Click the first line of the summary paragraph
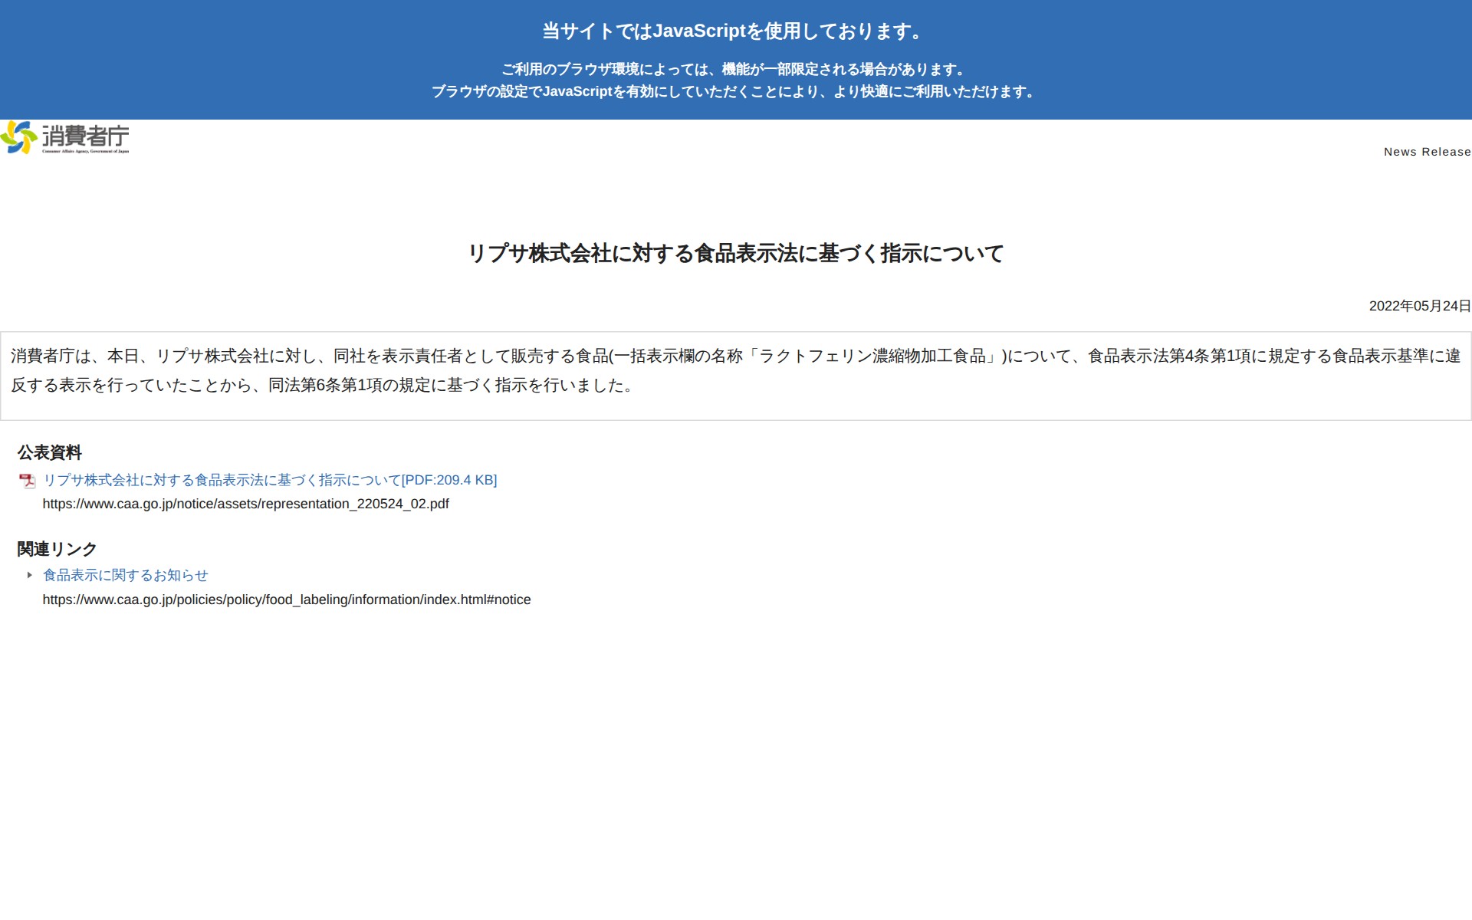Viewport: 1472px width, 920px height. click(734, 356)
